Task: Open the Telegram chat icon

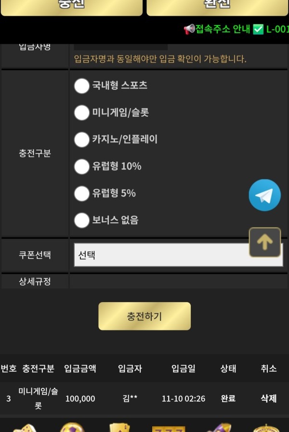Action: pyautogui.click(x=264, y=194)
